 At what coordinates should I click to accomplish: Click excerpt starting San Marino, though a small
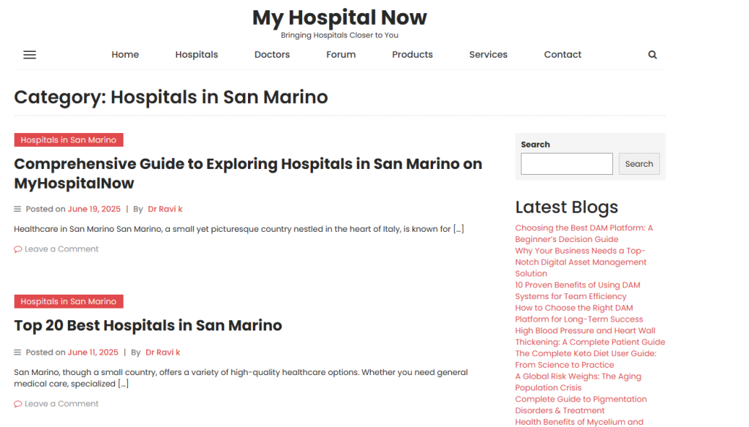pos(241,378)
